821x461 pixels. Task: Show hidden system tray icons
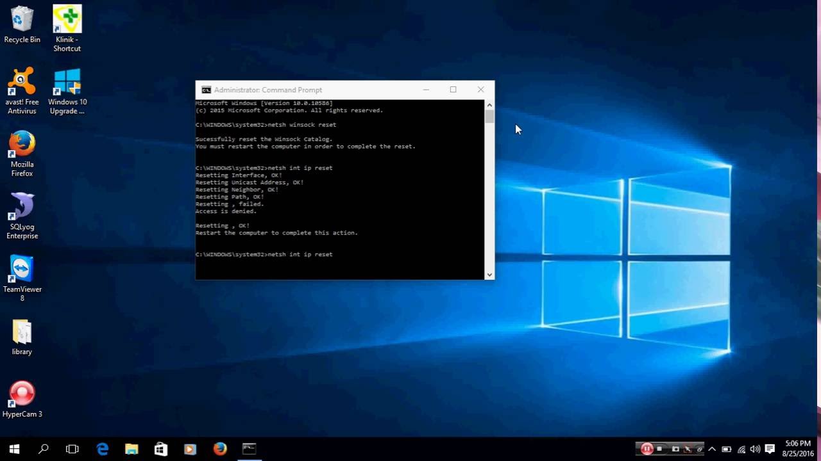(x=712, y=449)
